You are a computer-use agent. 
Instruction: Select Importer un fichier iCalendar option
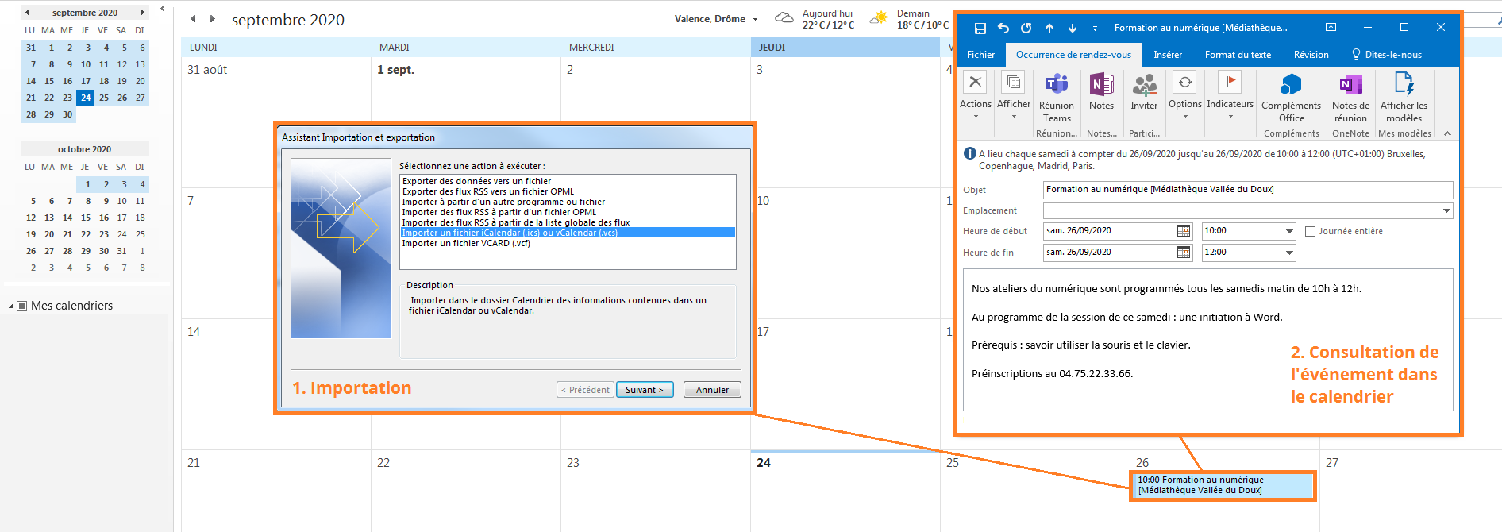click(568, 233)
